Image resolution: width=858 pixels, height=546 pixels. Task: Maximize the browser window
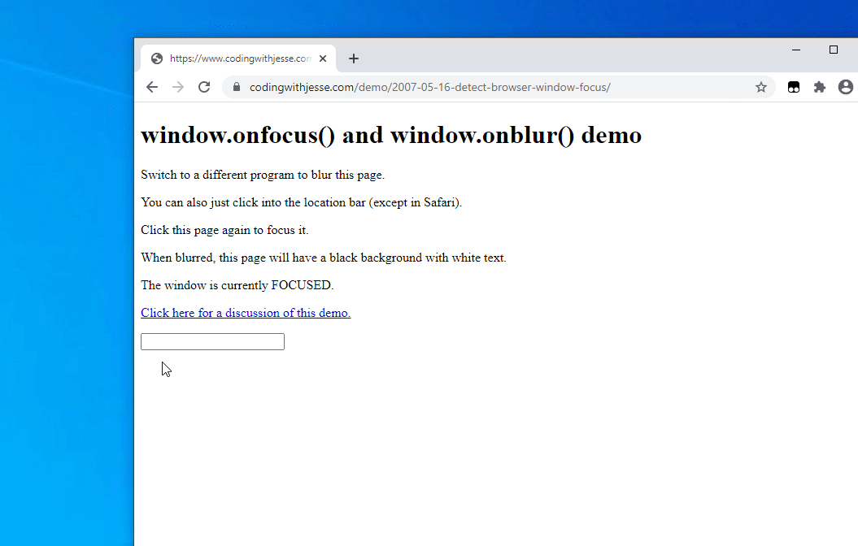coord(834,50)
